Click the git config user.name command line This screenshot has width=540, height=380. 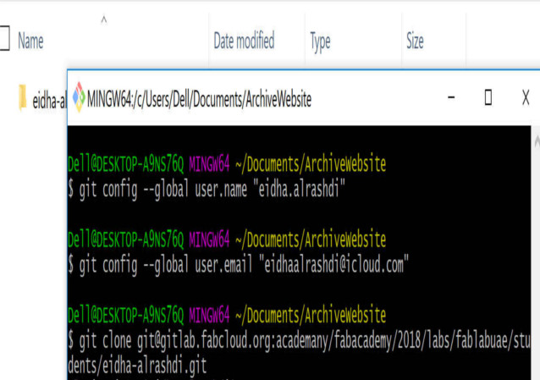pos(207,190)
